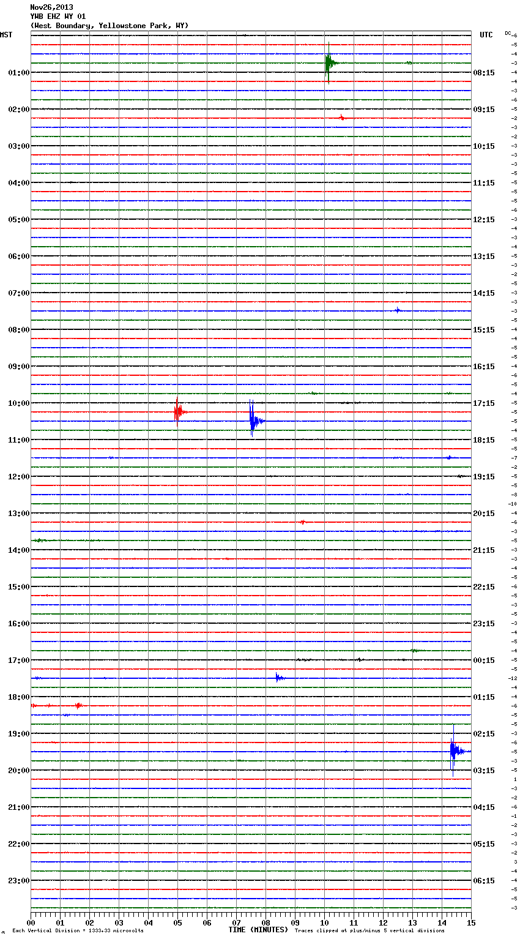The image size is (520, 939).
Task: Click the red burst near minute 1.5 at 18:15
Action: tap(78, 706)
